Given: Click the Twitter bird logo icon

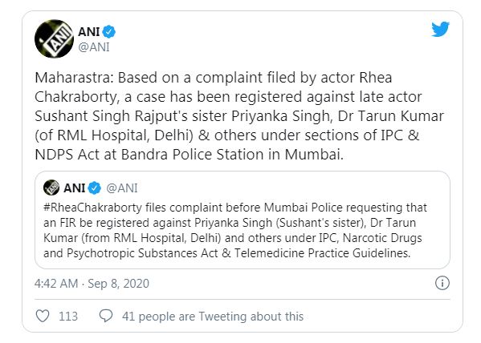Looking at the screenshot, I should pyautogui.click(x=440, y=29).
